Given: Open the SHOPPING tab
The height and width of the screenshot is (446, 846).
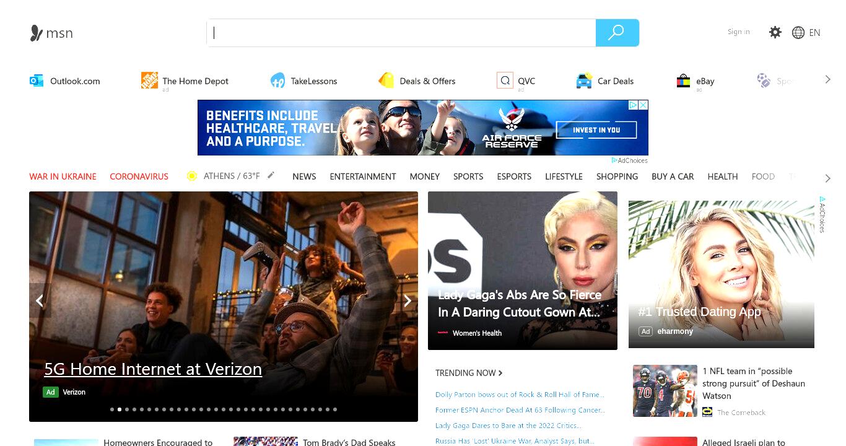Looking at the screenshot, I should point(617,177).
